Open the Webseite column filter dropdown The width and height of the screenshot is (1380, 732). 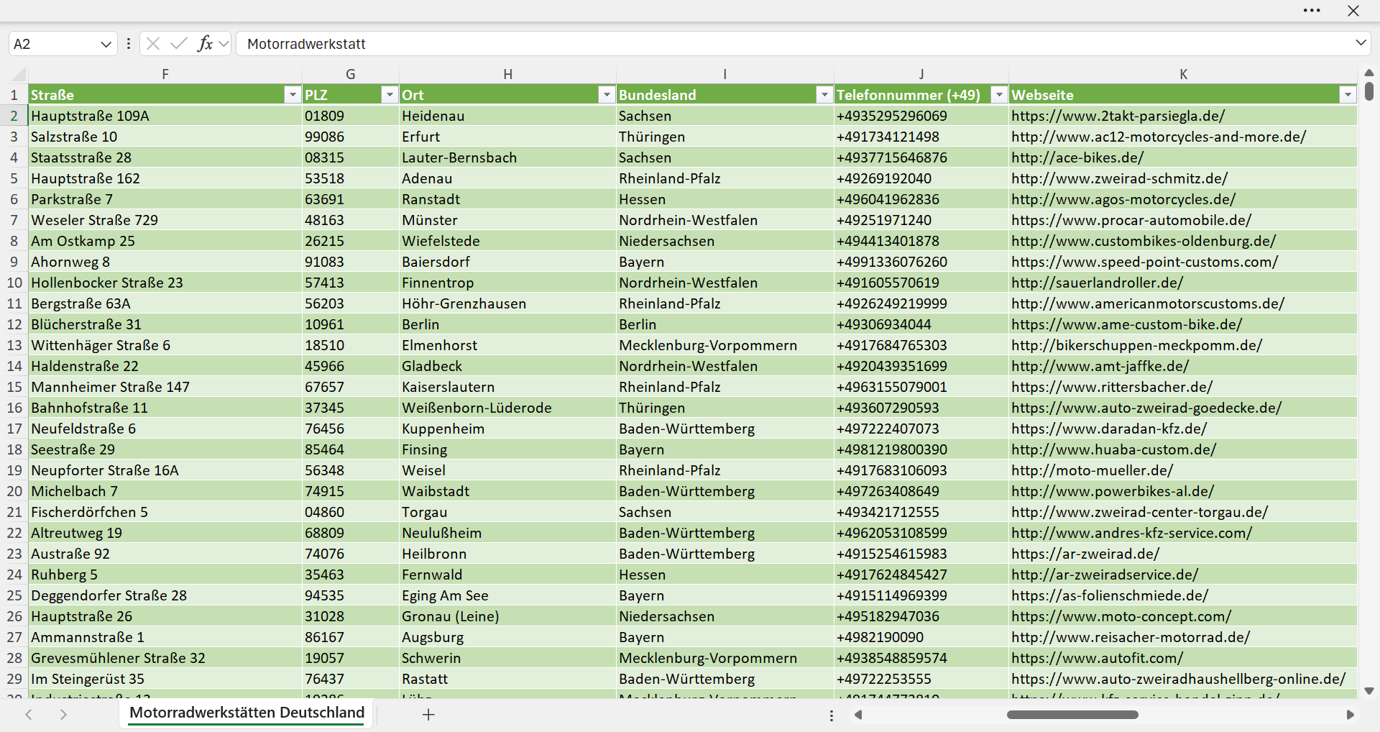point(1348,95)
